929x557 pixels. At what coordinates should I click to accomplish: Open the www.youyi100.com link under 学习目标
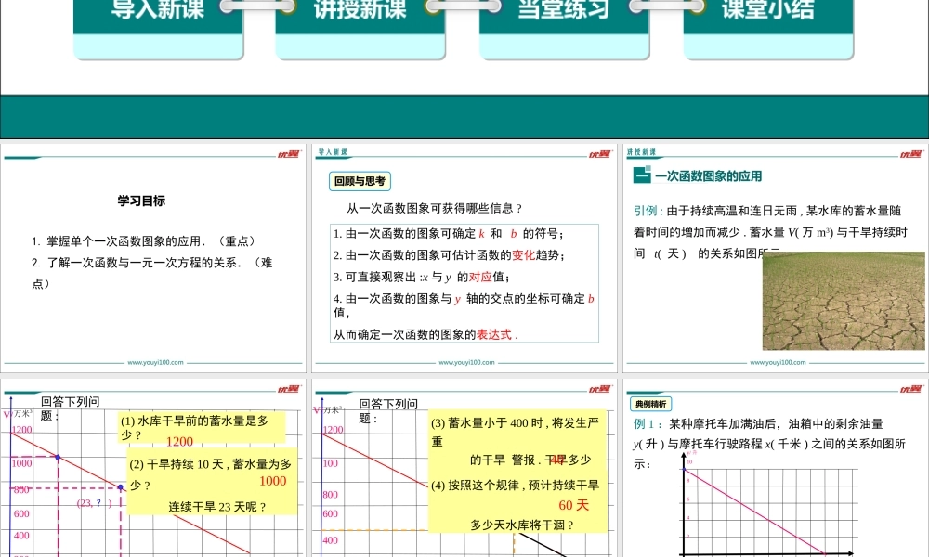pos(154,363)
